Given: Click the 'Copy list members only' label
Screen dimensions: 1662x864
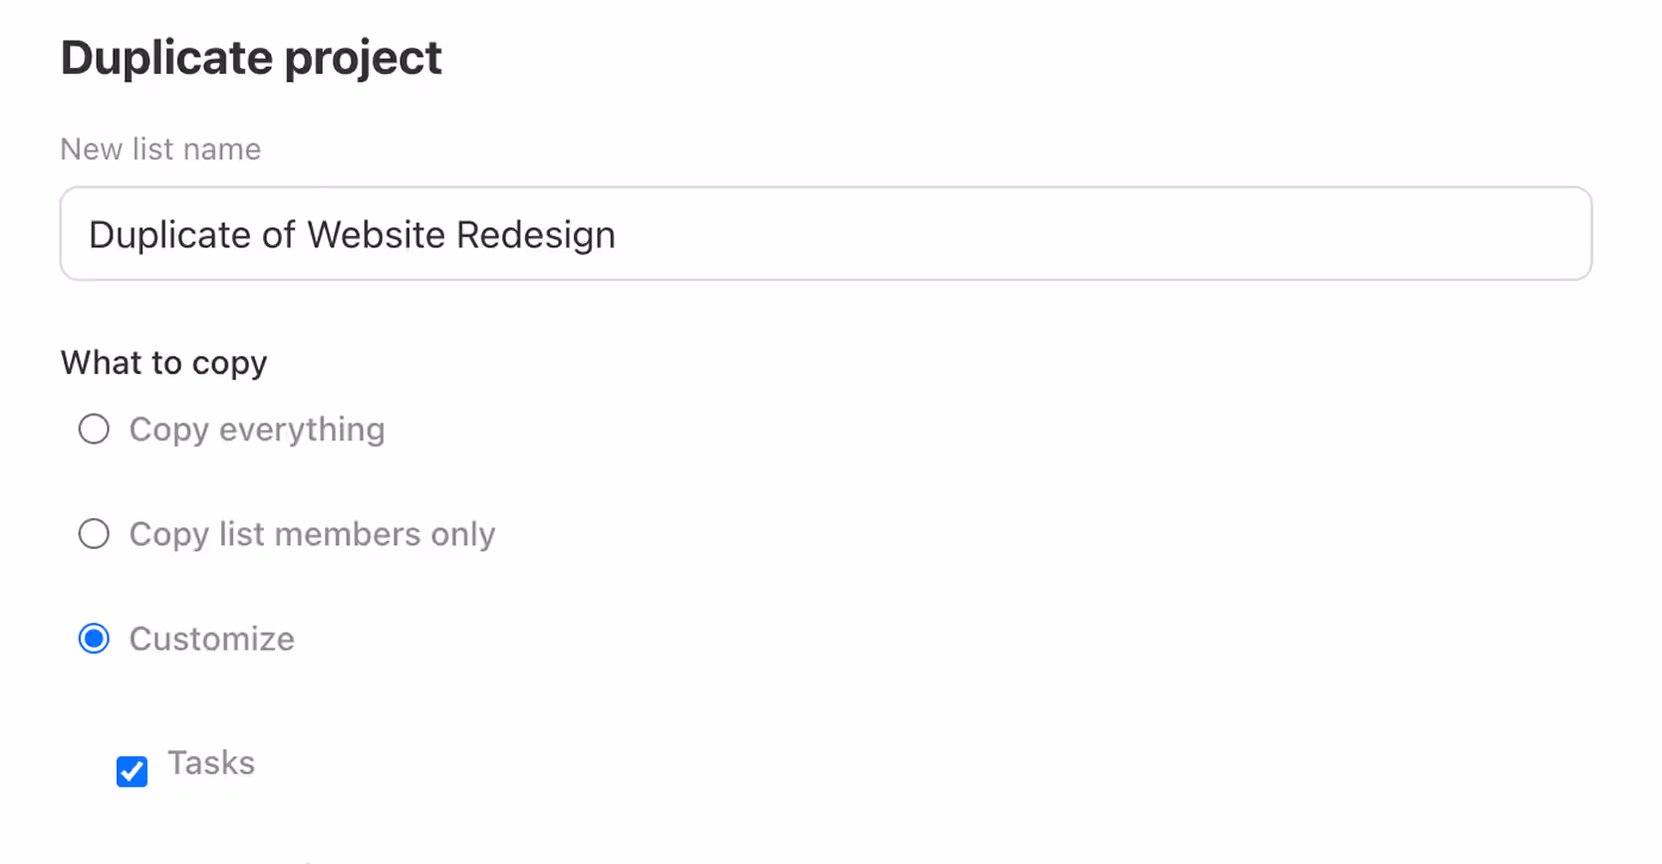Looking at the screenshot, I should pyautogui.click(x=311, y=534).
